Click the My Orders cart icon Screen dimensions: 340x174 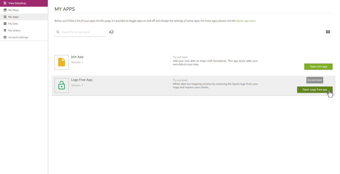[5, 31]
